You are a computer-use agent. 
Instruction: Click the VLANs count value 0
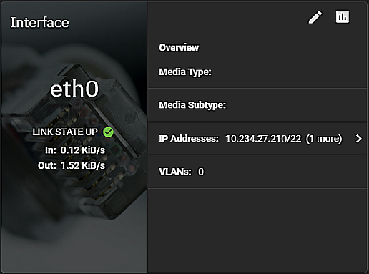[201, 172]
